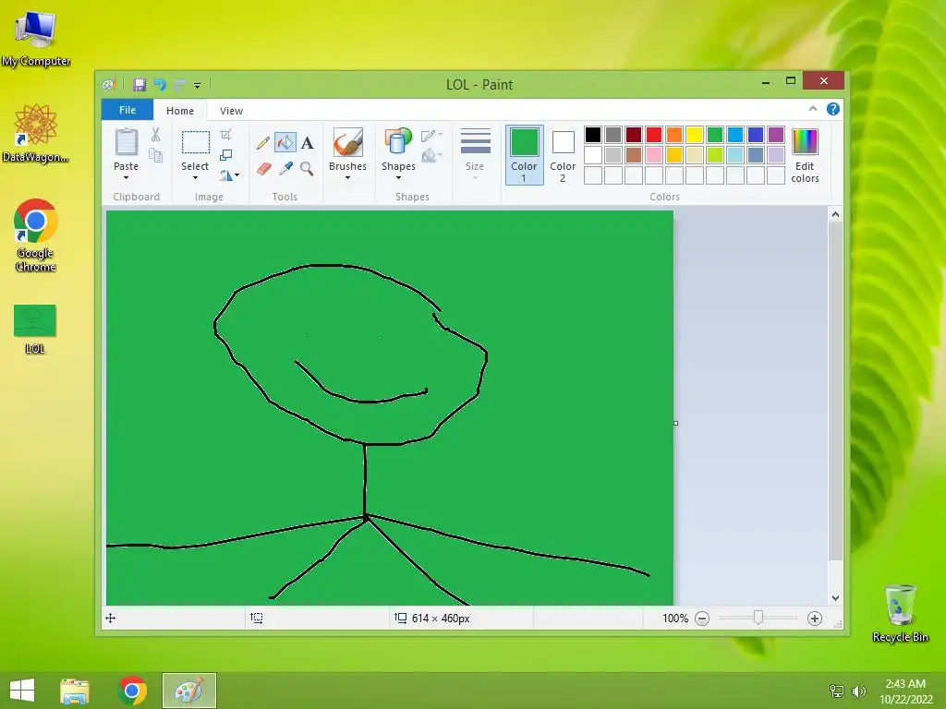Select the Color picker eyedropper tool
This screenshot has width=946, height=709.
click(x=285, y=168)
